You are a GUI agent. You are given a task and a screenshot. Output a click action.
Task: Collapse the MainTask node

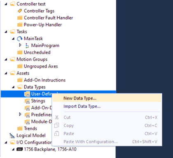pos(13,39)
